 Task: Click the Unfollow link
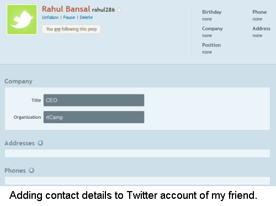tap(50, 17)
